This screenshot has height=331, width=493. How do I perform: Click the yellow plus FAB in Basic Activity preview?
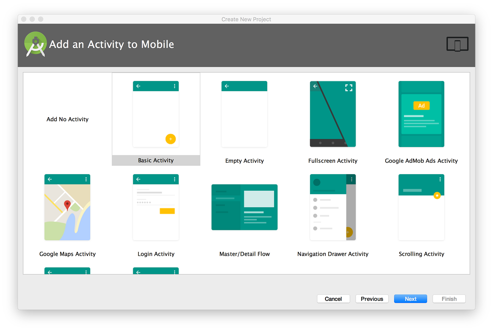(170, 139)
